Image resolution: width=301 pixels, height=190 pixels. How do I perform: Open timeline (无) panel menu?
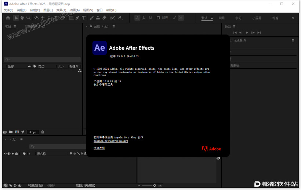(22, 139)
